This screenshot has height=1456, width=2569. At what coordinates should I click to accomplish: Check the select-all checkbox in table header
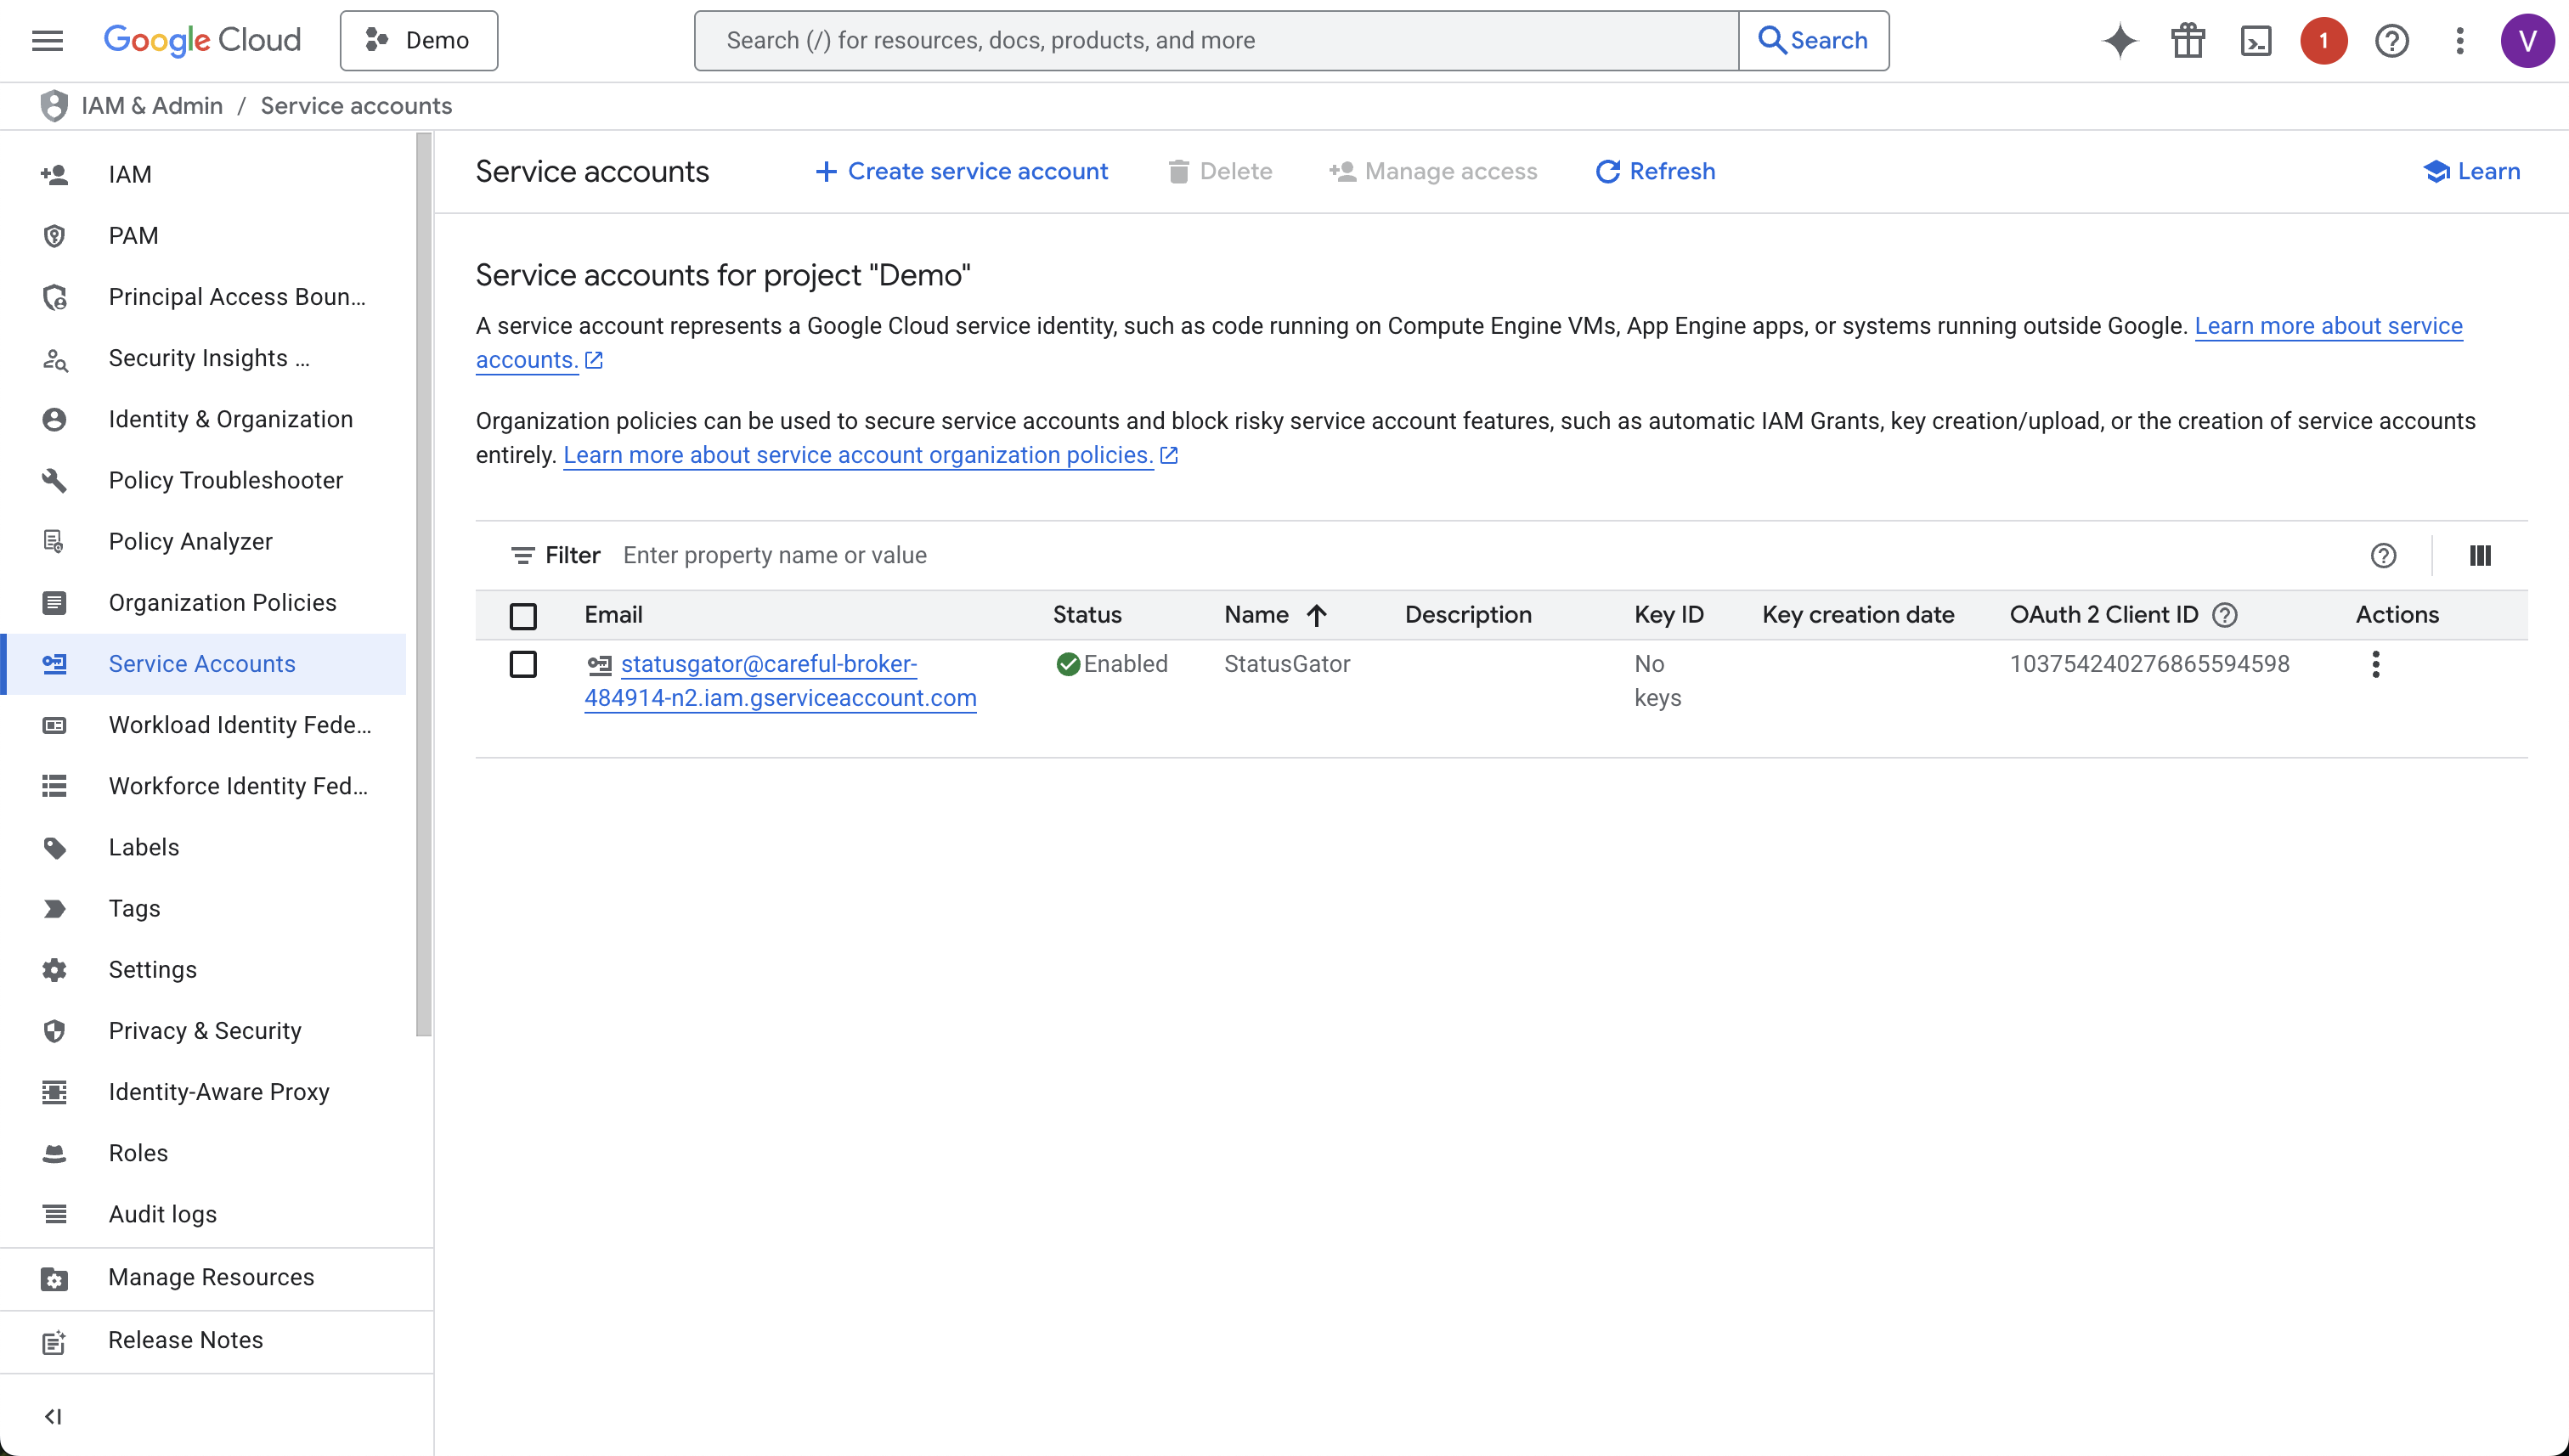coord(523,616)
